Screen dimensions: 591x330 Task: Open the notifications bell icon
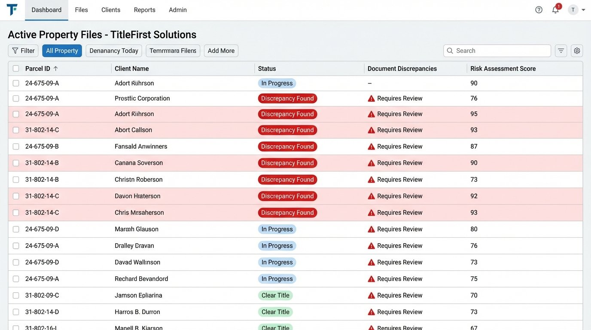[x=555, y=10]
